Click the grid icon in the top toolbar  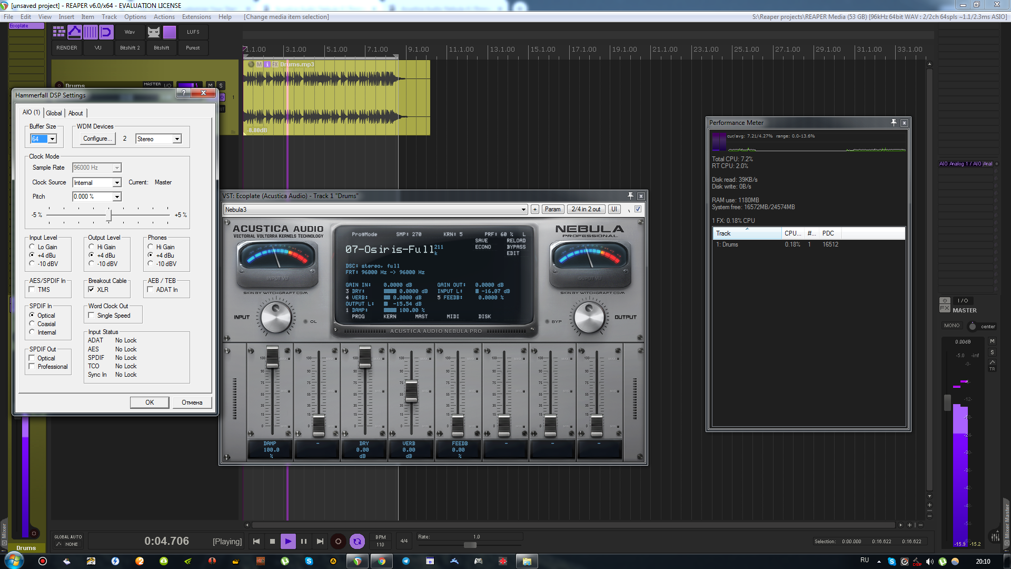59,32
